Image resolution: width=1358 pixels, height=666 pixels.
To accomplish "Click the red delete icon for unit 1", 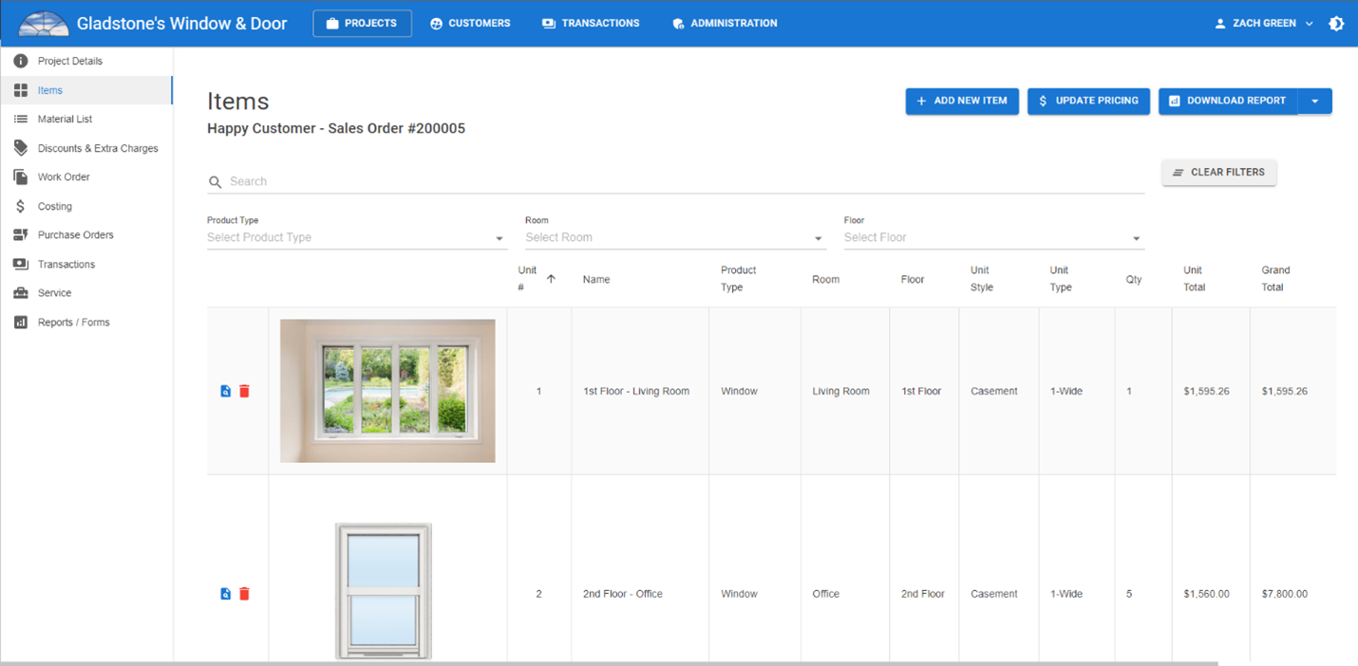I will tap(244, 391).
